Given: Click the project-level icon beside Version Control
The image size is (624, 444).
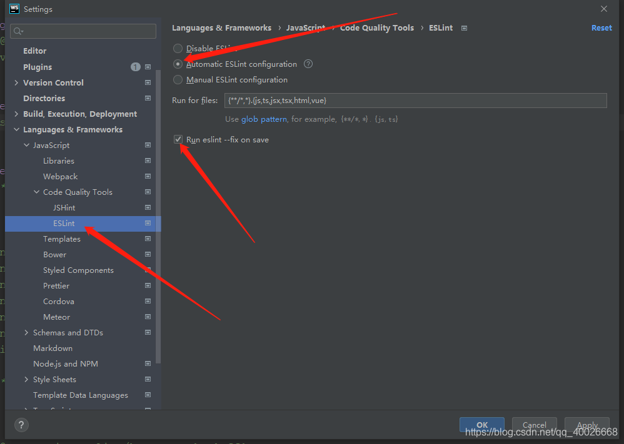Looking at the screenshot, I should tap(148, 82).
